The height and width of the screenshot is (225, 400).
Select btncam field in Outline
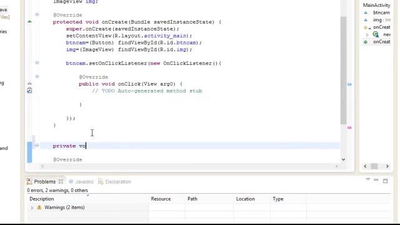pos(381,12)
